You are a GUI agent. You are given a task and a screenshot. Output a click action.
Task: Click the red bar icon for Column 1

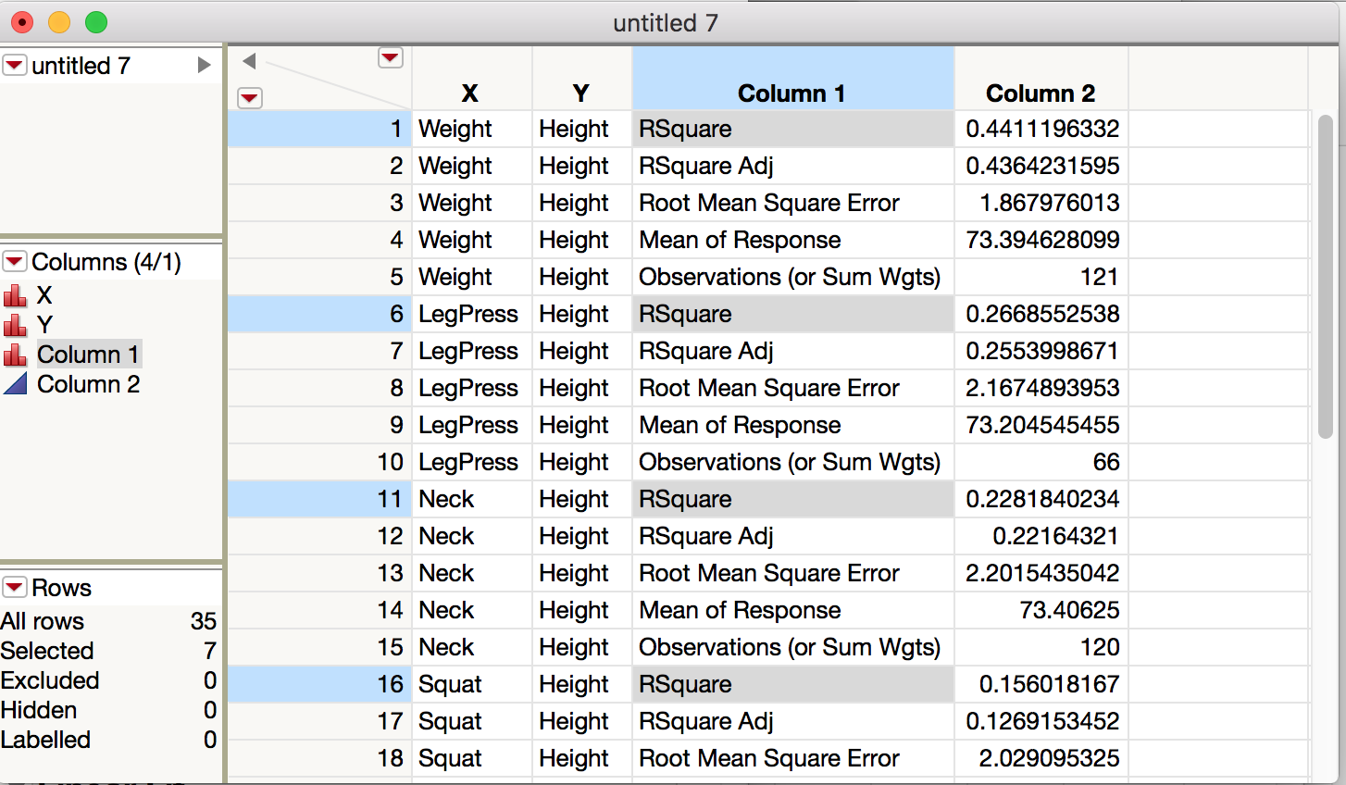point(15,355)
